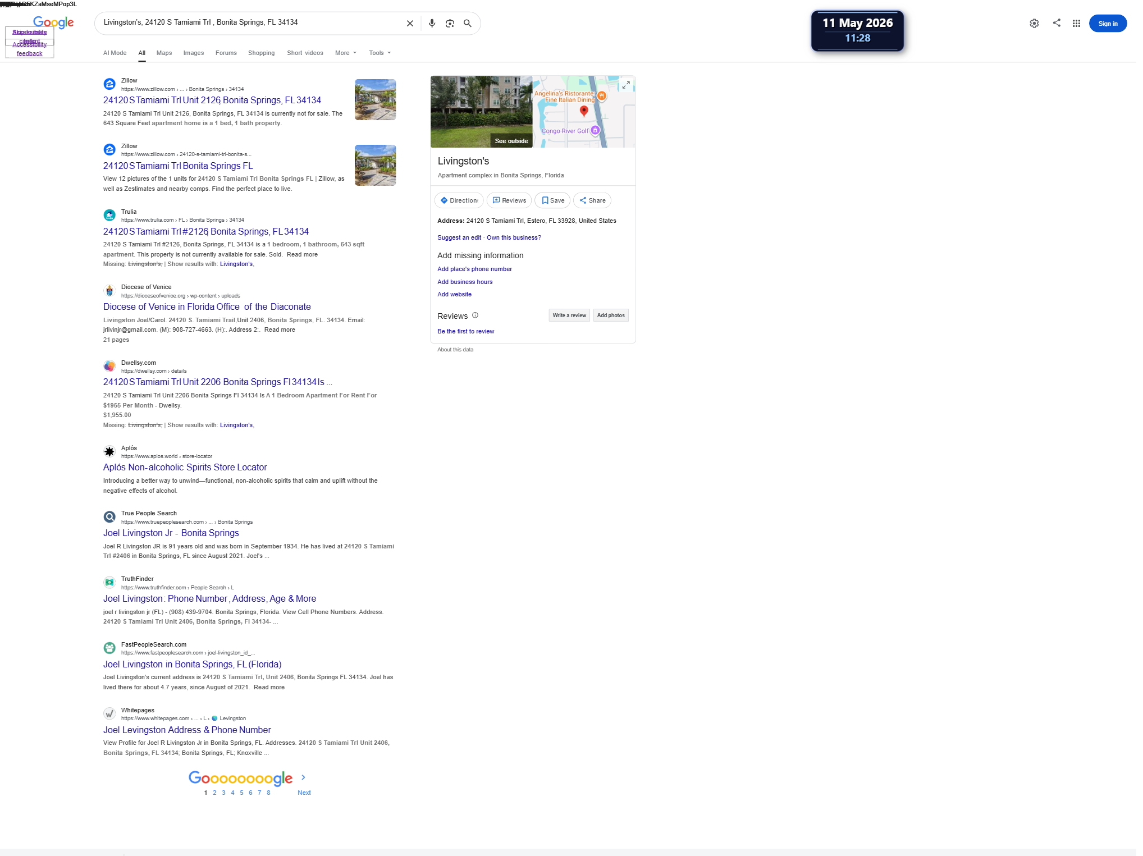Click the Dwellsy.com favicon
The width and height of the screenshot is (1143, 856).
point(109,366)
